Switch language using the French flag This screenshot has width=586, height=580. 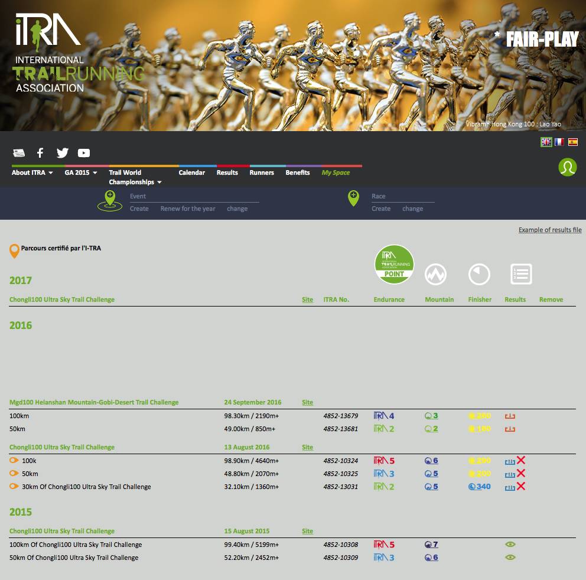point(559,142)
